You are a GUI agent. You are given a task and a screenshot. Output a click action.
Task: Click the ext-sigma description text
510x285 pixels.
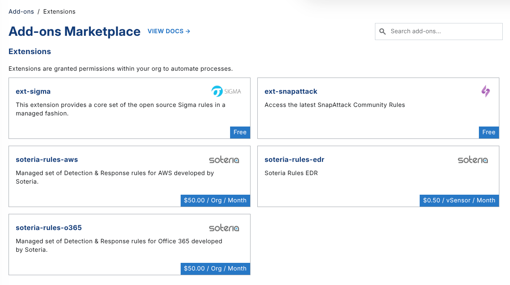tap(121, 109)
